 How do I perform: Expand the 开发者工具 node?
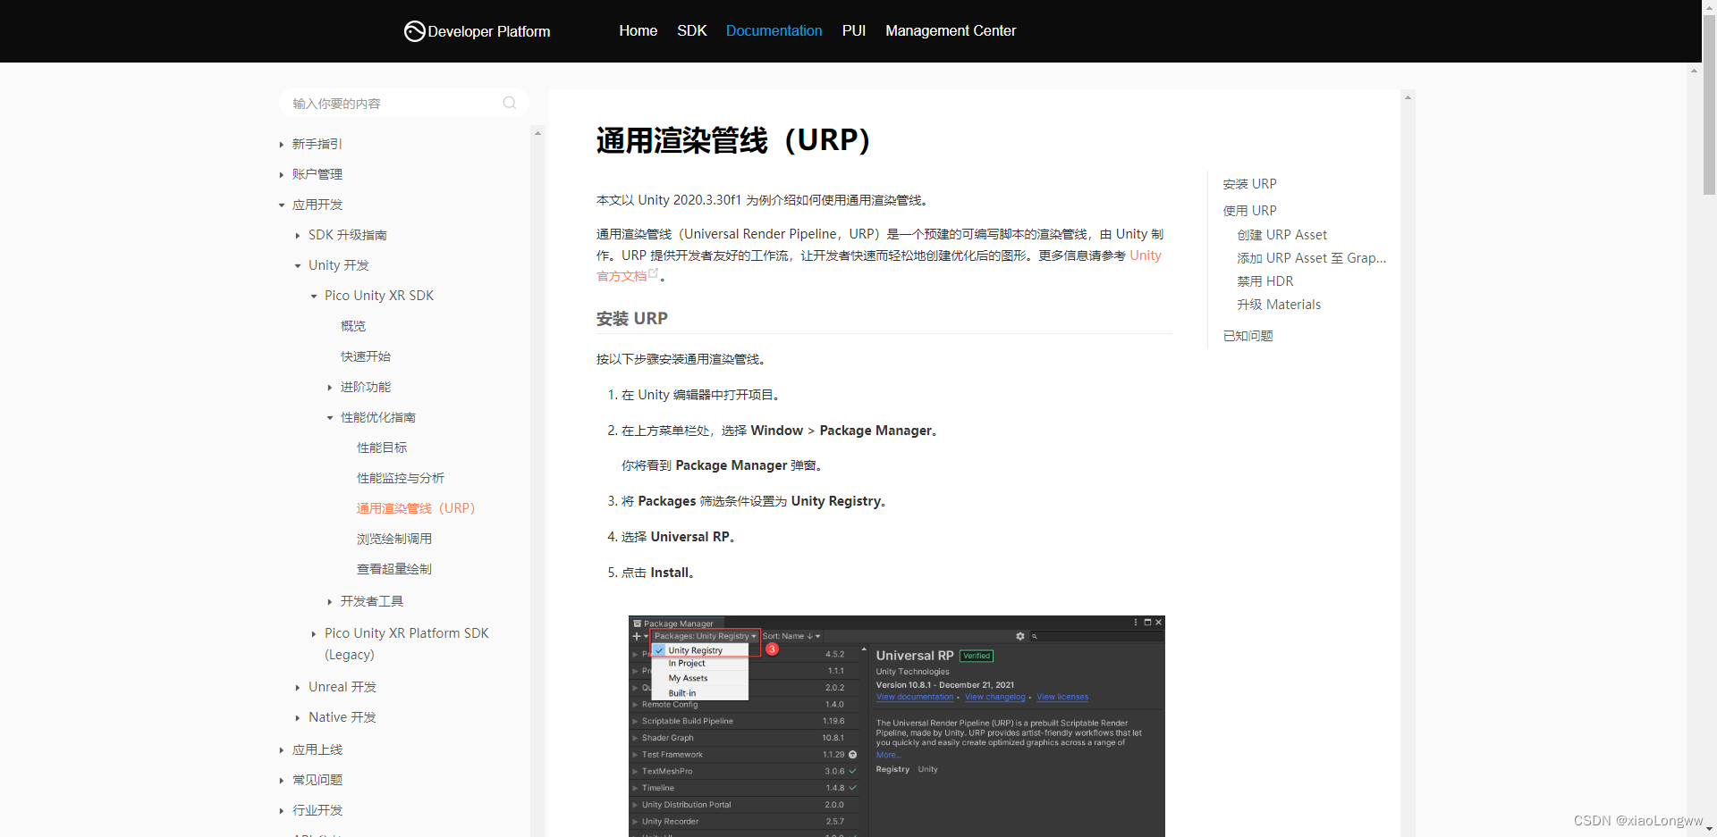(330, 602)
